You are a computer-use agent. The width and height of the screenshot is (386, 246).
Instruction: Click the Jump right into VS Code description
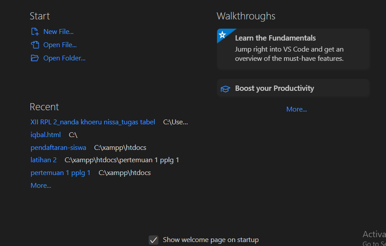(289, 54)
